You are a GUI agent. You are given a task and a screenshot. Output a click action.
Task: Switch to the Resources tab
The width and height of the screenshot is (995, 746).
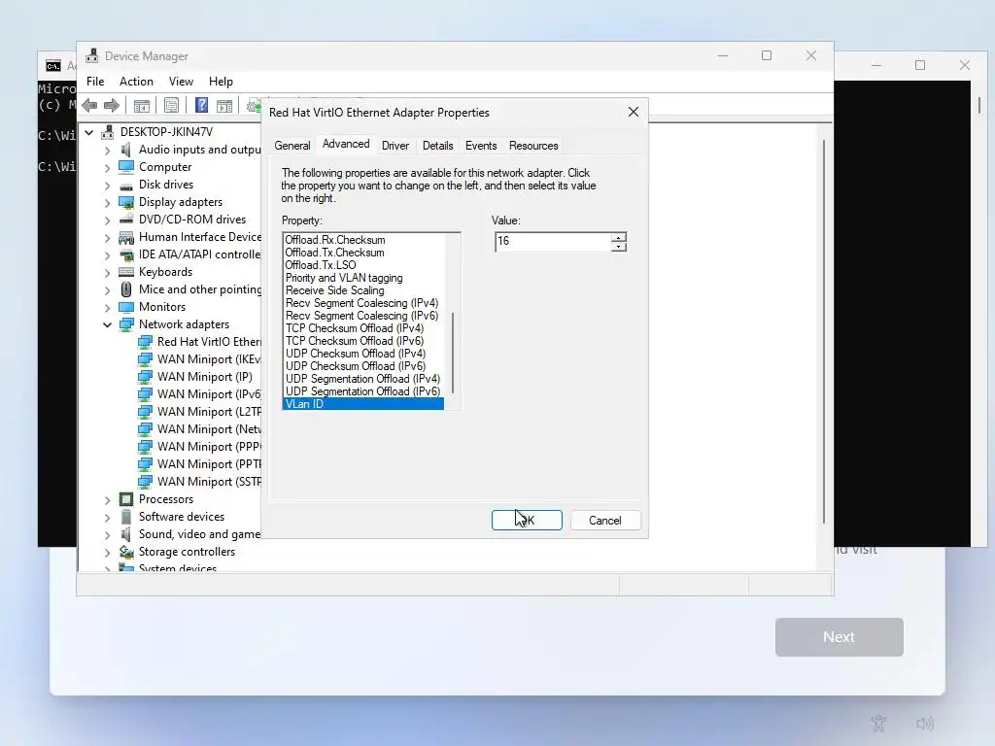click(x=533, y=146)
